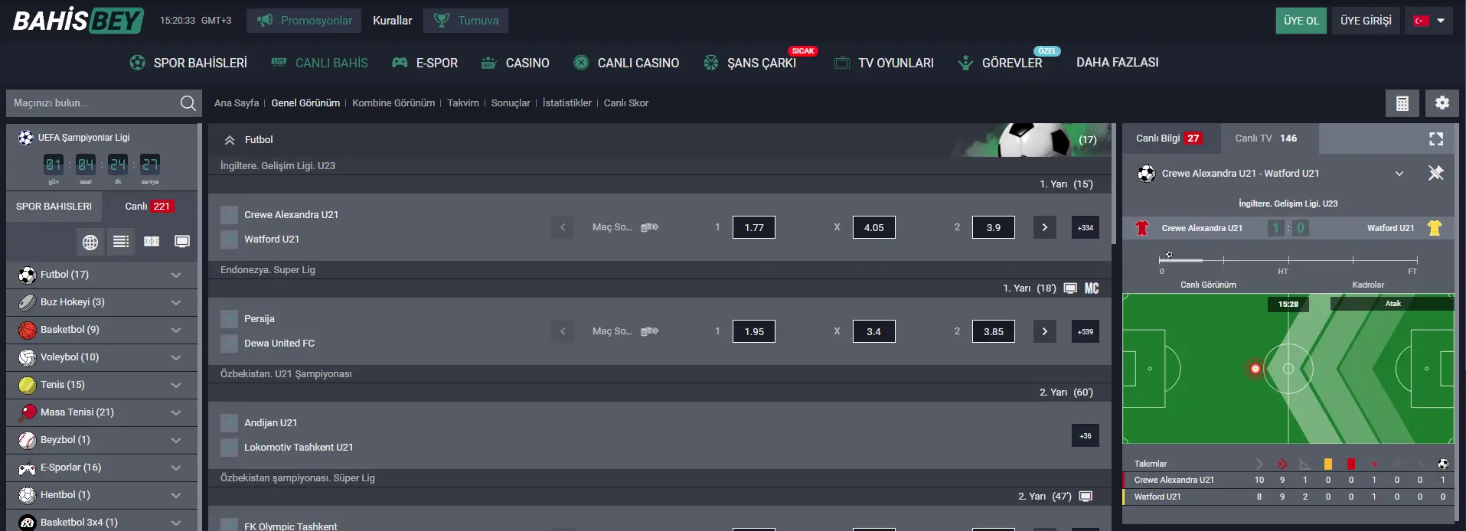
Task: Click the Maçınızı bulun search field
Action: point(92,103)
